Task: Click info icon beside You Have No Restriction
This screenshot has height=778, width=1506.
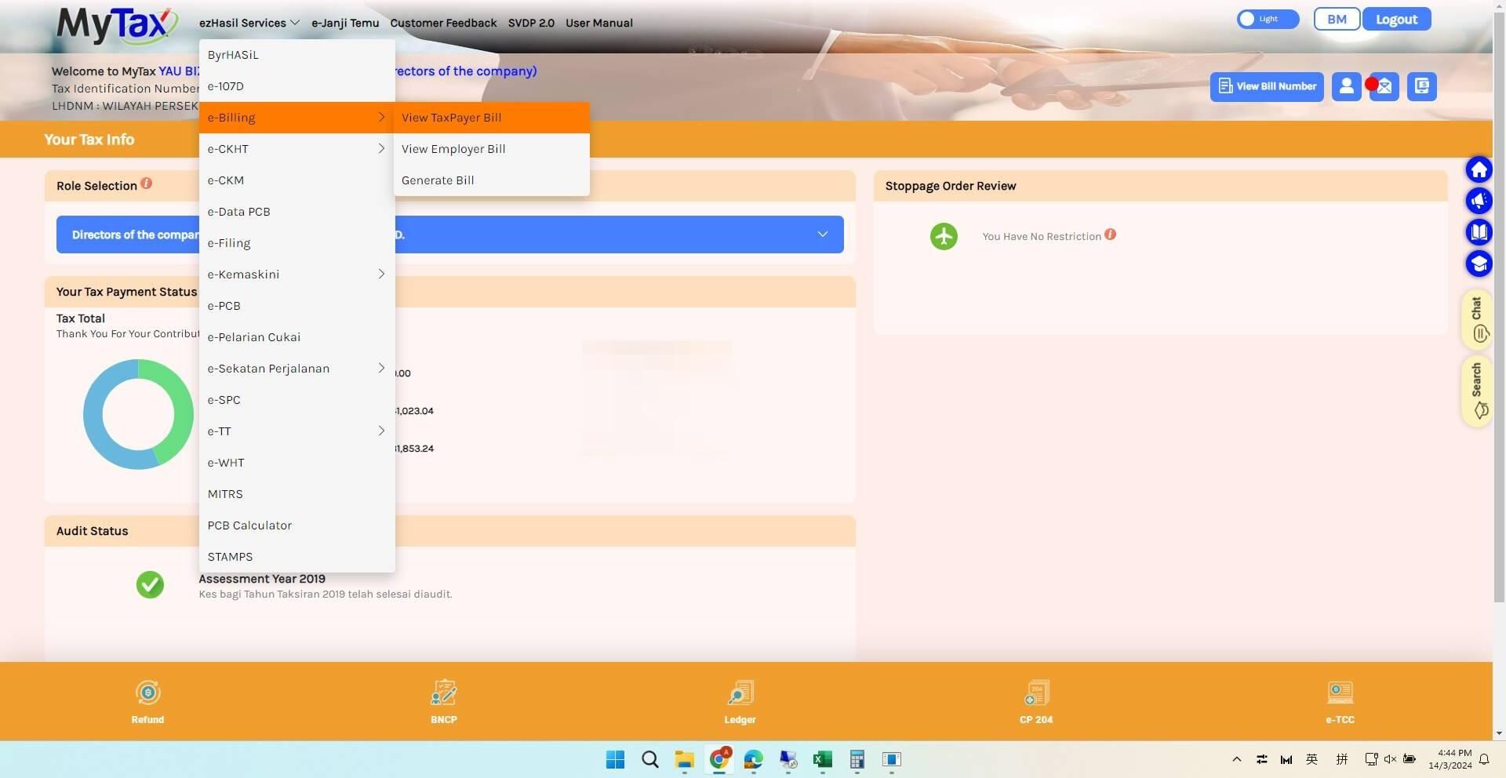Action: click(x=1110, y=234)
